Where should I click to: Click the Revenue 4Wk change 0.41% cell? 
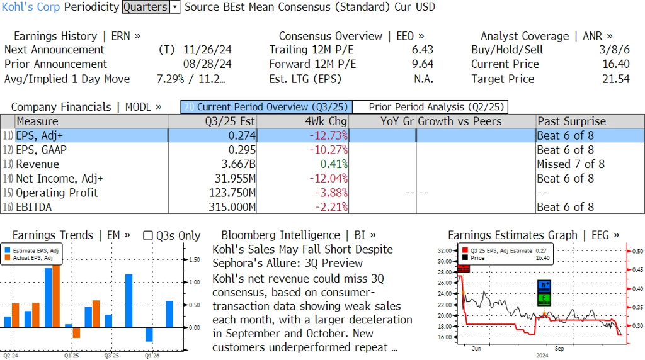(x=334, y=164)
